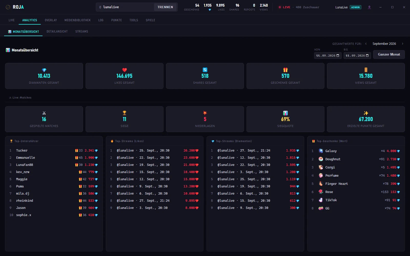Click the heart icon above 146.695
This screenshot has height=256, width=410.
tap(125, 70)
